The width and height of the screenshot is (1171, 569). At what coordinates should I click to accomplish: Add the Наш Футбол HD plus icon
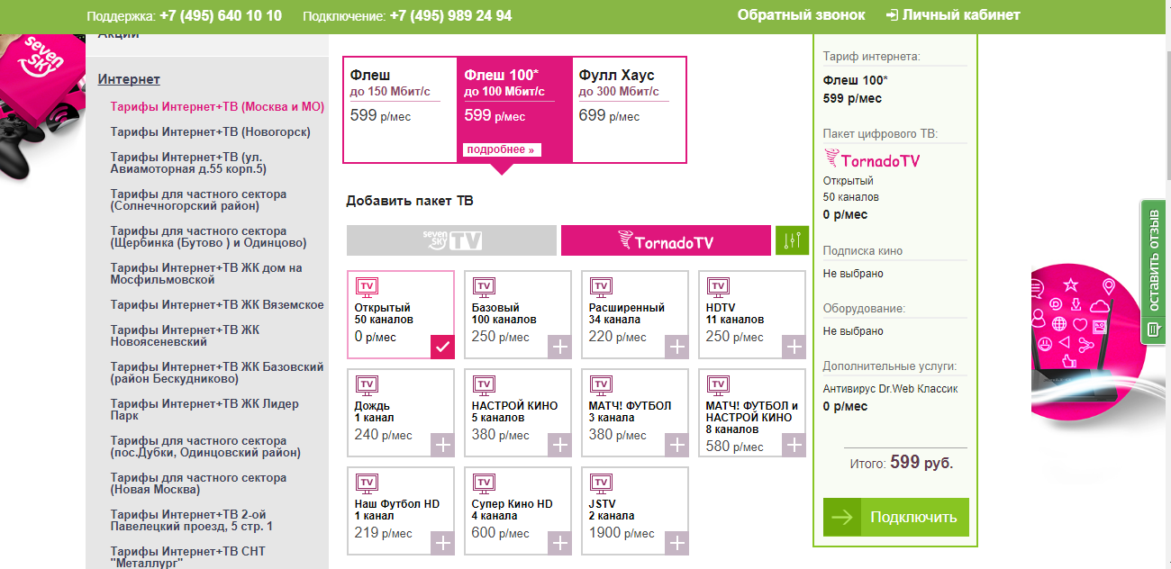[442, 543]
